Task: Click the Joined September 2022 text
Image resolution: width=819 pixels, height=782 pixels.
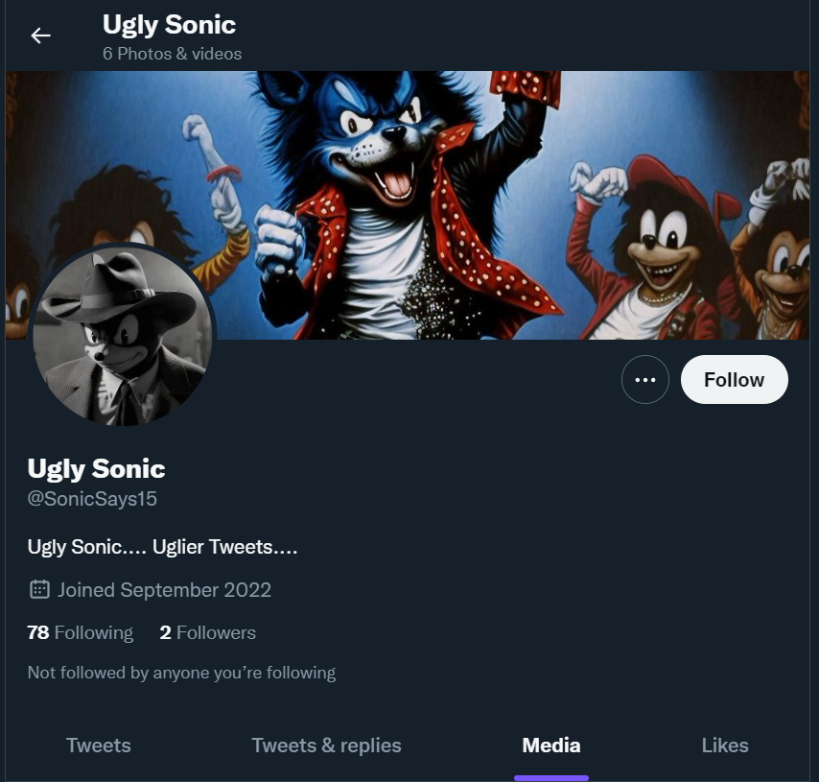Action: pyautogui.click(x=164, y=590)
